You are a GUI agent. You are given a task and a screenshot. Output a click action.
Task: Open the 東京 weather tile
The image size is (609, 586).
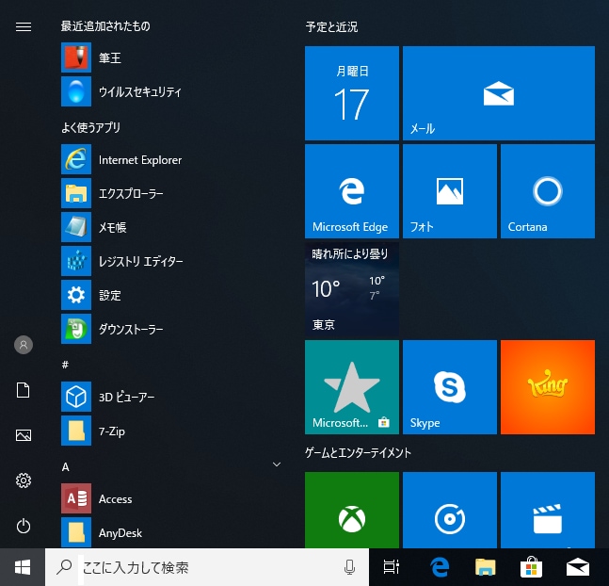click(352, 289)
